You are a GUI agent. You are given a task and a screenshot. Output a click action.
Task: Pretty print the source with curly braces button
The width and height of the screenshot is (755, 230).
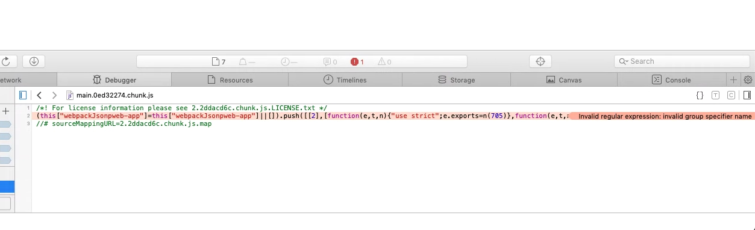point(700,95)
